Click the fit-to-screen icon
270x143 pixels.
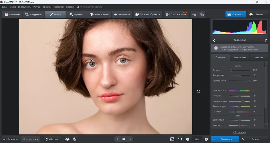pyautogui.click(x=172, y=139)
